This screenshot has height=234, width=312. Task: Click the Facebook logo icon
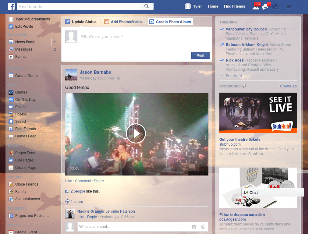(11, 6)
